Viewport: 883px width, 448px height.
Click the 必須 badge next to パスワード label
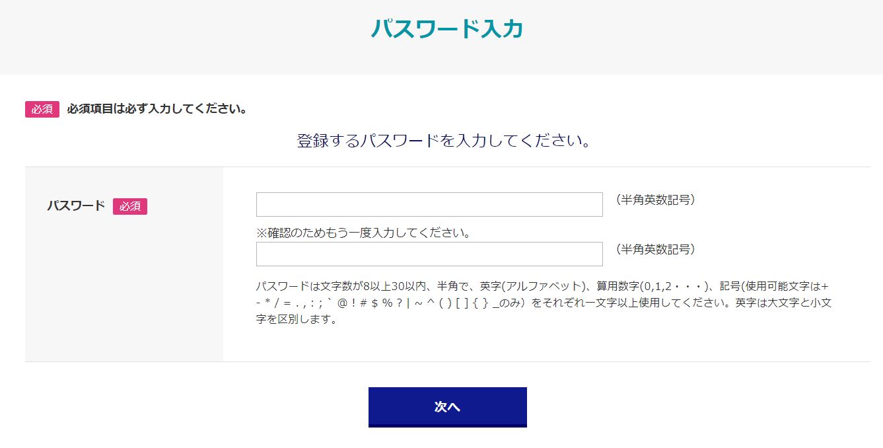(x=130, y=206)
